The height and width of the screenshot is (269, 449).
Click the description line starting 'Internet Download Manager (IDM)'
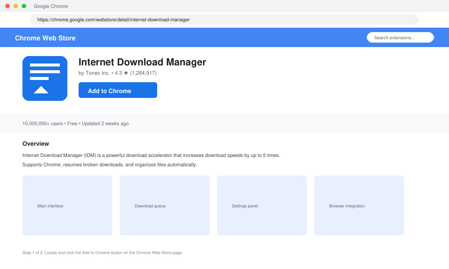pyautogui.click(x=151, y=155)
